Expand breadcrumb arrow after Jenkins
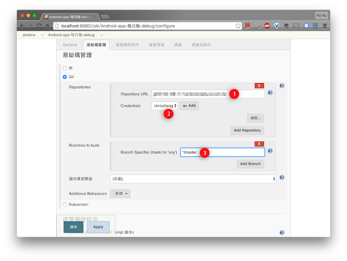Image resolution: width=347 pixels, height=261 pixels. (42, 35)
